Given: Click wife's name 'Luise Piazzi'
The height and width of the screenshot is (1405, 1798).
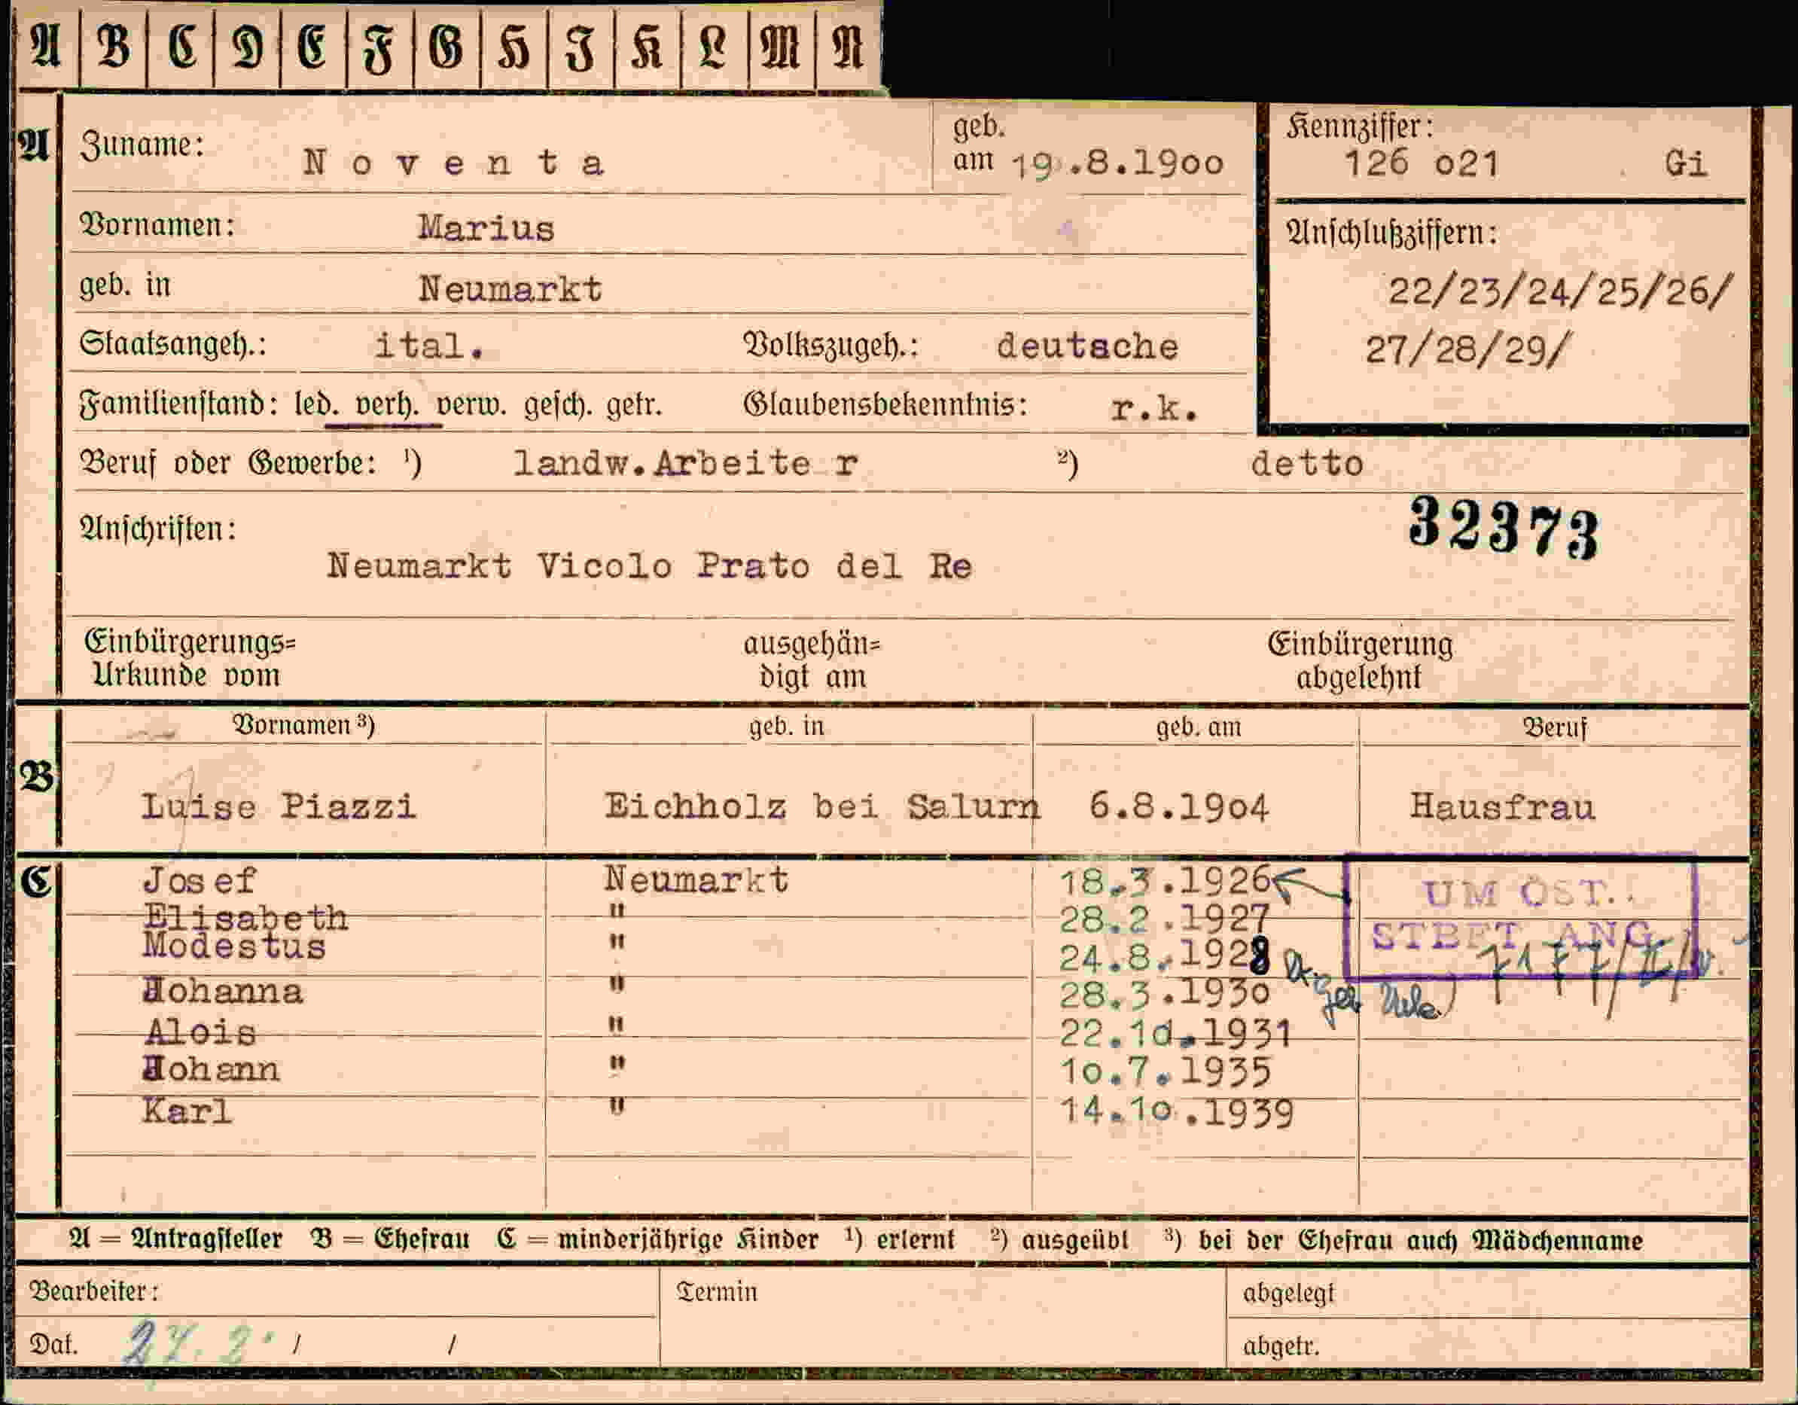Looking at the screenshot, I should pyautogui.click(x=279, y=806).
